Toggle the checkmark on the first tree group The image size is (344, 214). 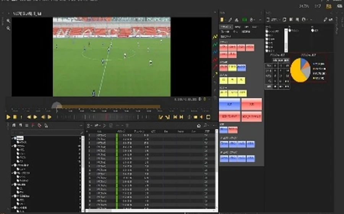(x=13, y=138)
